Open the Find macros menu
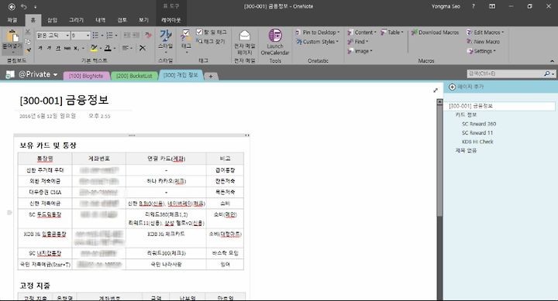The height and width of the screenshot is (301, 558). pos(357,42)
